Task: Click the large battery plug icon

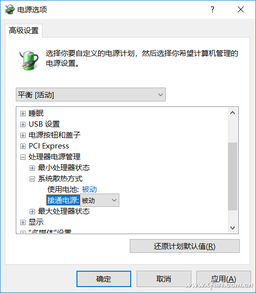Action: click(x=29, y=60)
